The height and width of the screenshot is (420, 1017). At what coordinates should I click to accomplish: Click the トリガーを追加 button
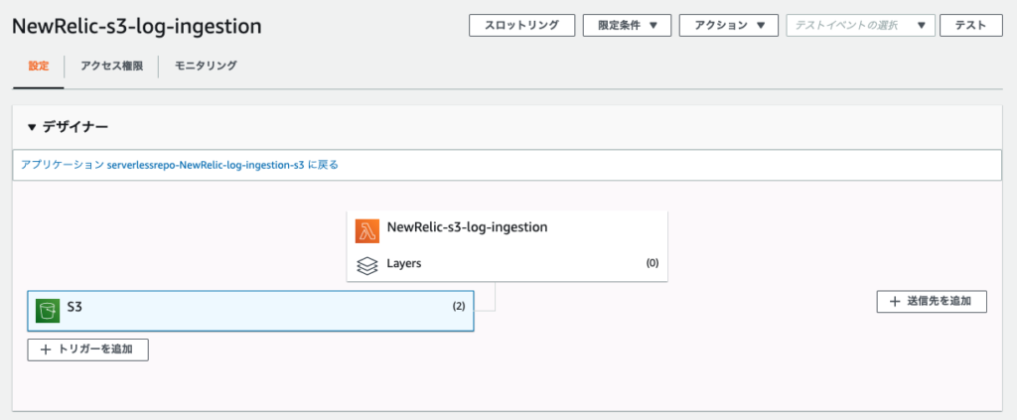[87, 350]
